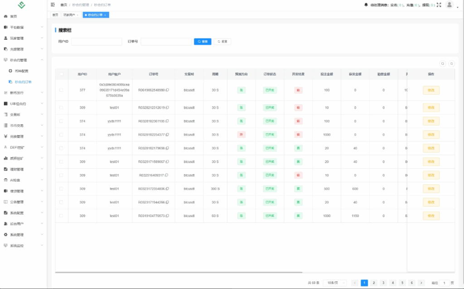
Task: Expand the U本位合约 menu chevron
Action: click(x=42, y=104)
